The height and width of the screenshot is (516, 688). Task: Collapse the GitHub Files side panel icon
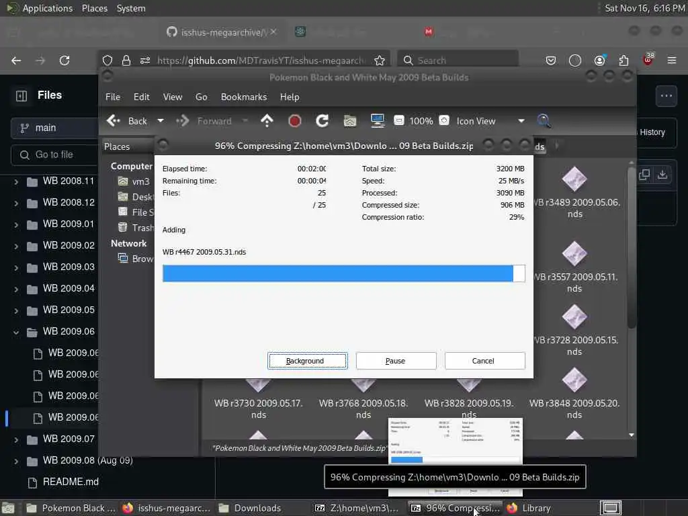point(21,95)
